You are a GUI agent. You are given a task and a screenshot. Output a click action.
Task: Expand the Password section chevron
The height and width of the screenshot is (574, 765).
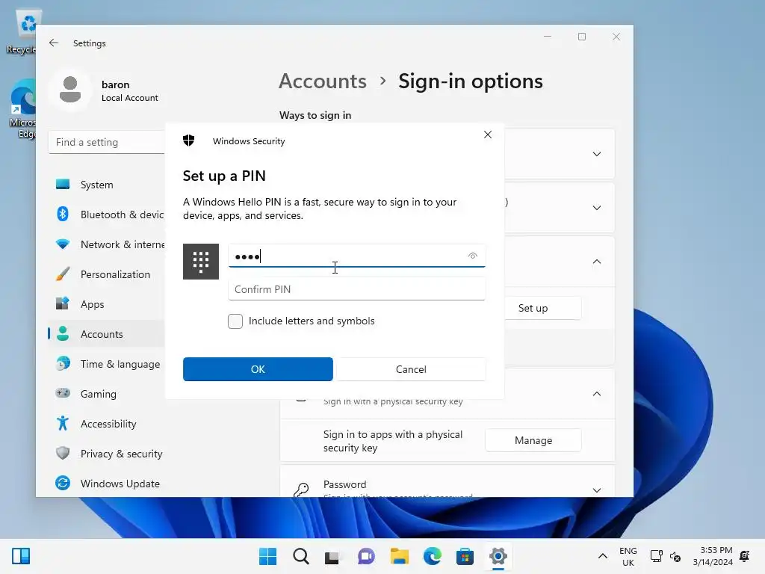tap(596, 490)
